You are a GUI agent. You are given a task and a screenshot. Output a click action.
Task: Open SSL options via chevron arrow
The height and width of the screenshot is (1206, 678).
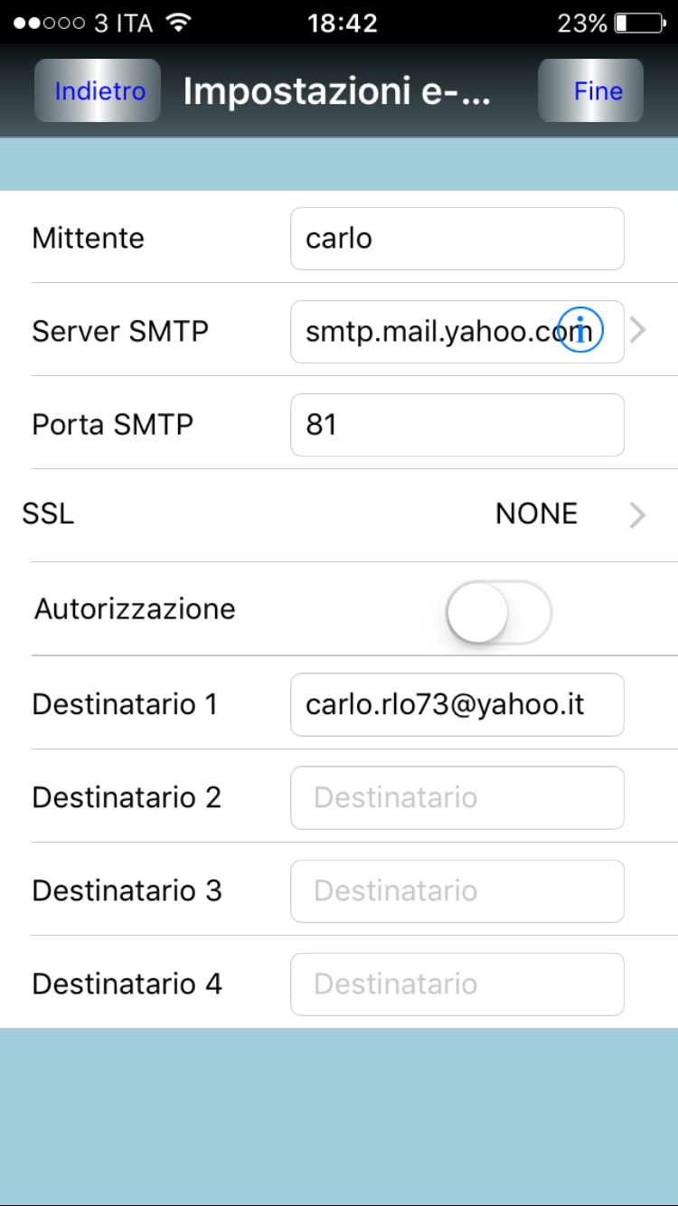[x=638, y=515]
